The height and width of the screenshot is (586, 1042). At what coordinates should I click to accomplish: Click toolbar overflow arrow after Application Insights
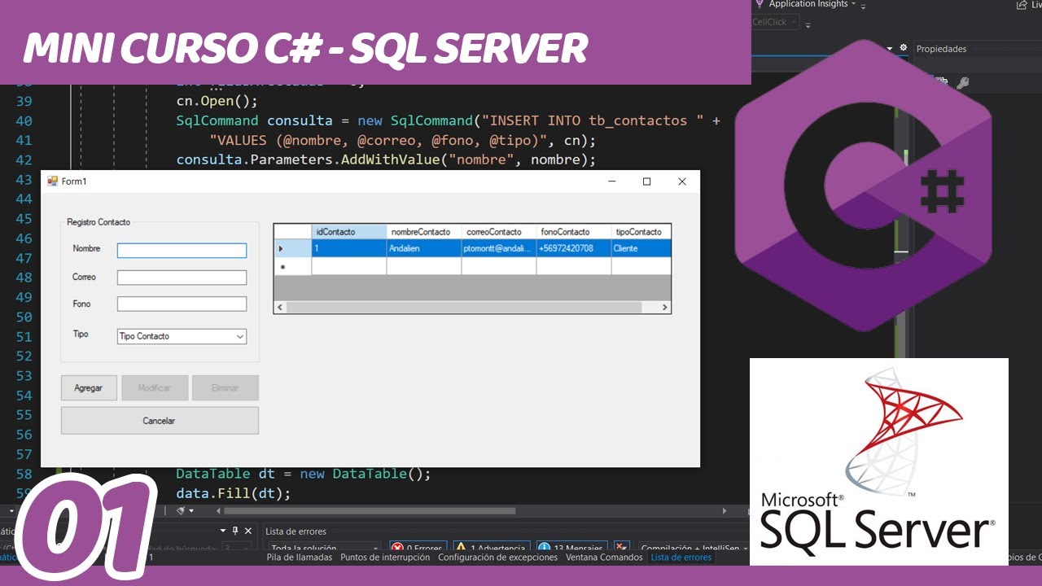[864, 6]
